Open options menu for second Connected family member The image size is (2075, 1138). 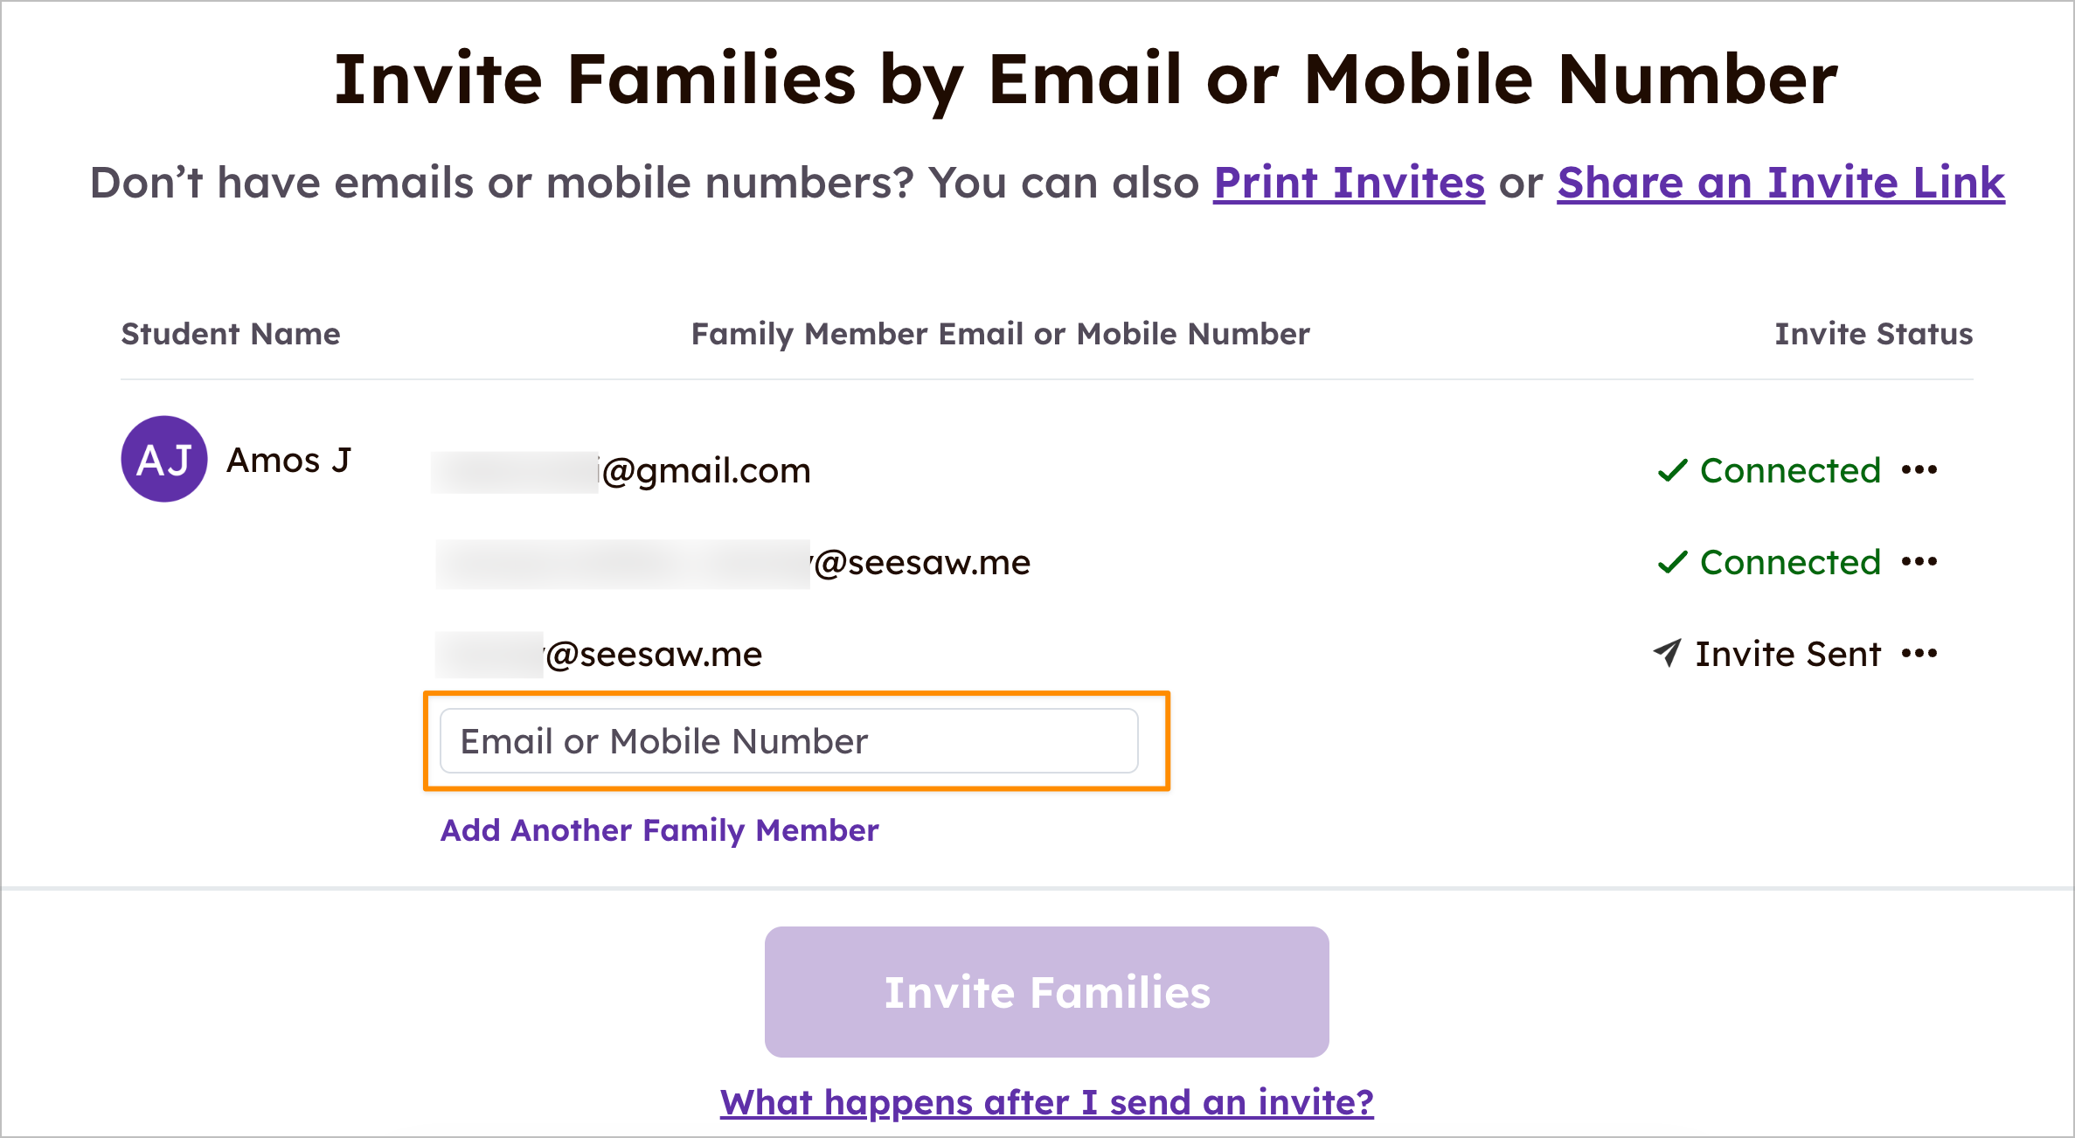(x=1919, y=562)
